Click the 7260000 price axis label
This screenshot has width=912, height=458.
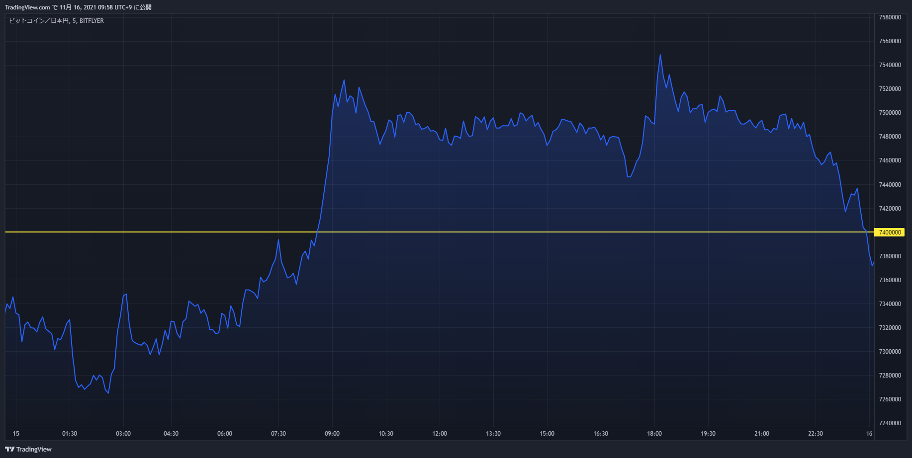[890, 399]
